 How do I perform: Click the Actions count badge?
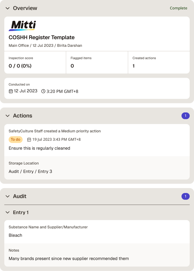[x=185, y=115]
